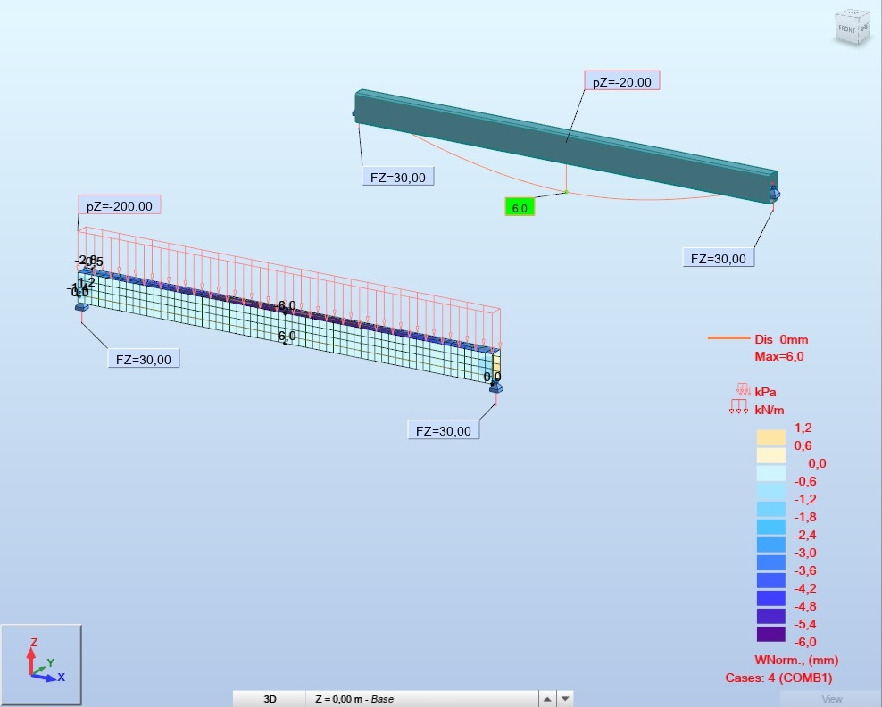
Task: Click the angled 3D corner face of the ViewCube
Action: (x=863, y=29)
